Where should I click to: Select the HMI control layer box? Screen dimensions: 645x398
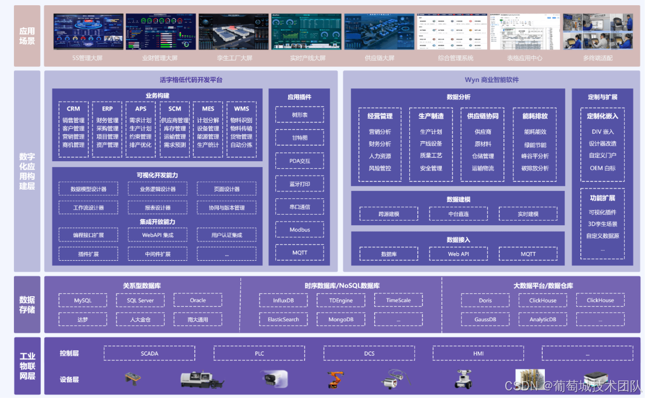[479, 353]
